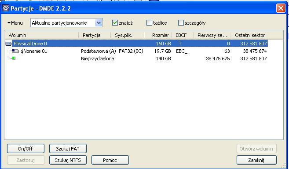The height and width of the screenshot is (169, 289).
Task: Click the DMDE app icon in title bar
Action: (6, 8)
